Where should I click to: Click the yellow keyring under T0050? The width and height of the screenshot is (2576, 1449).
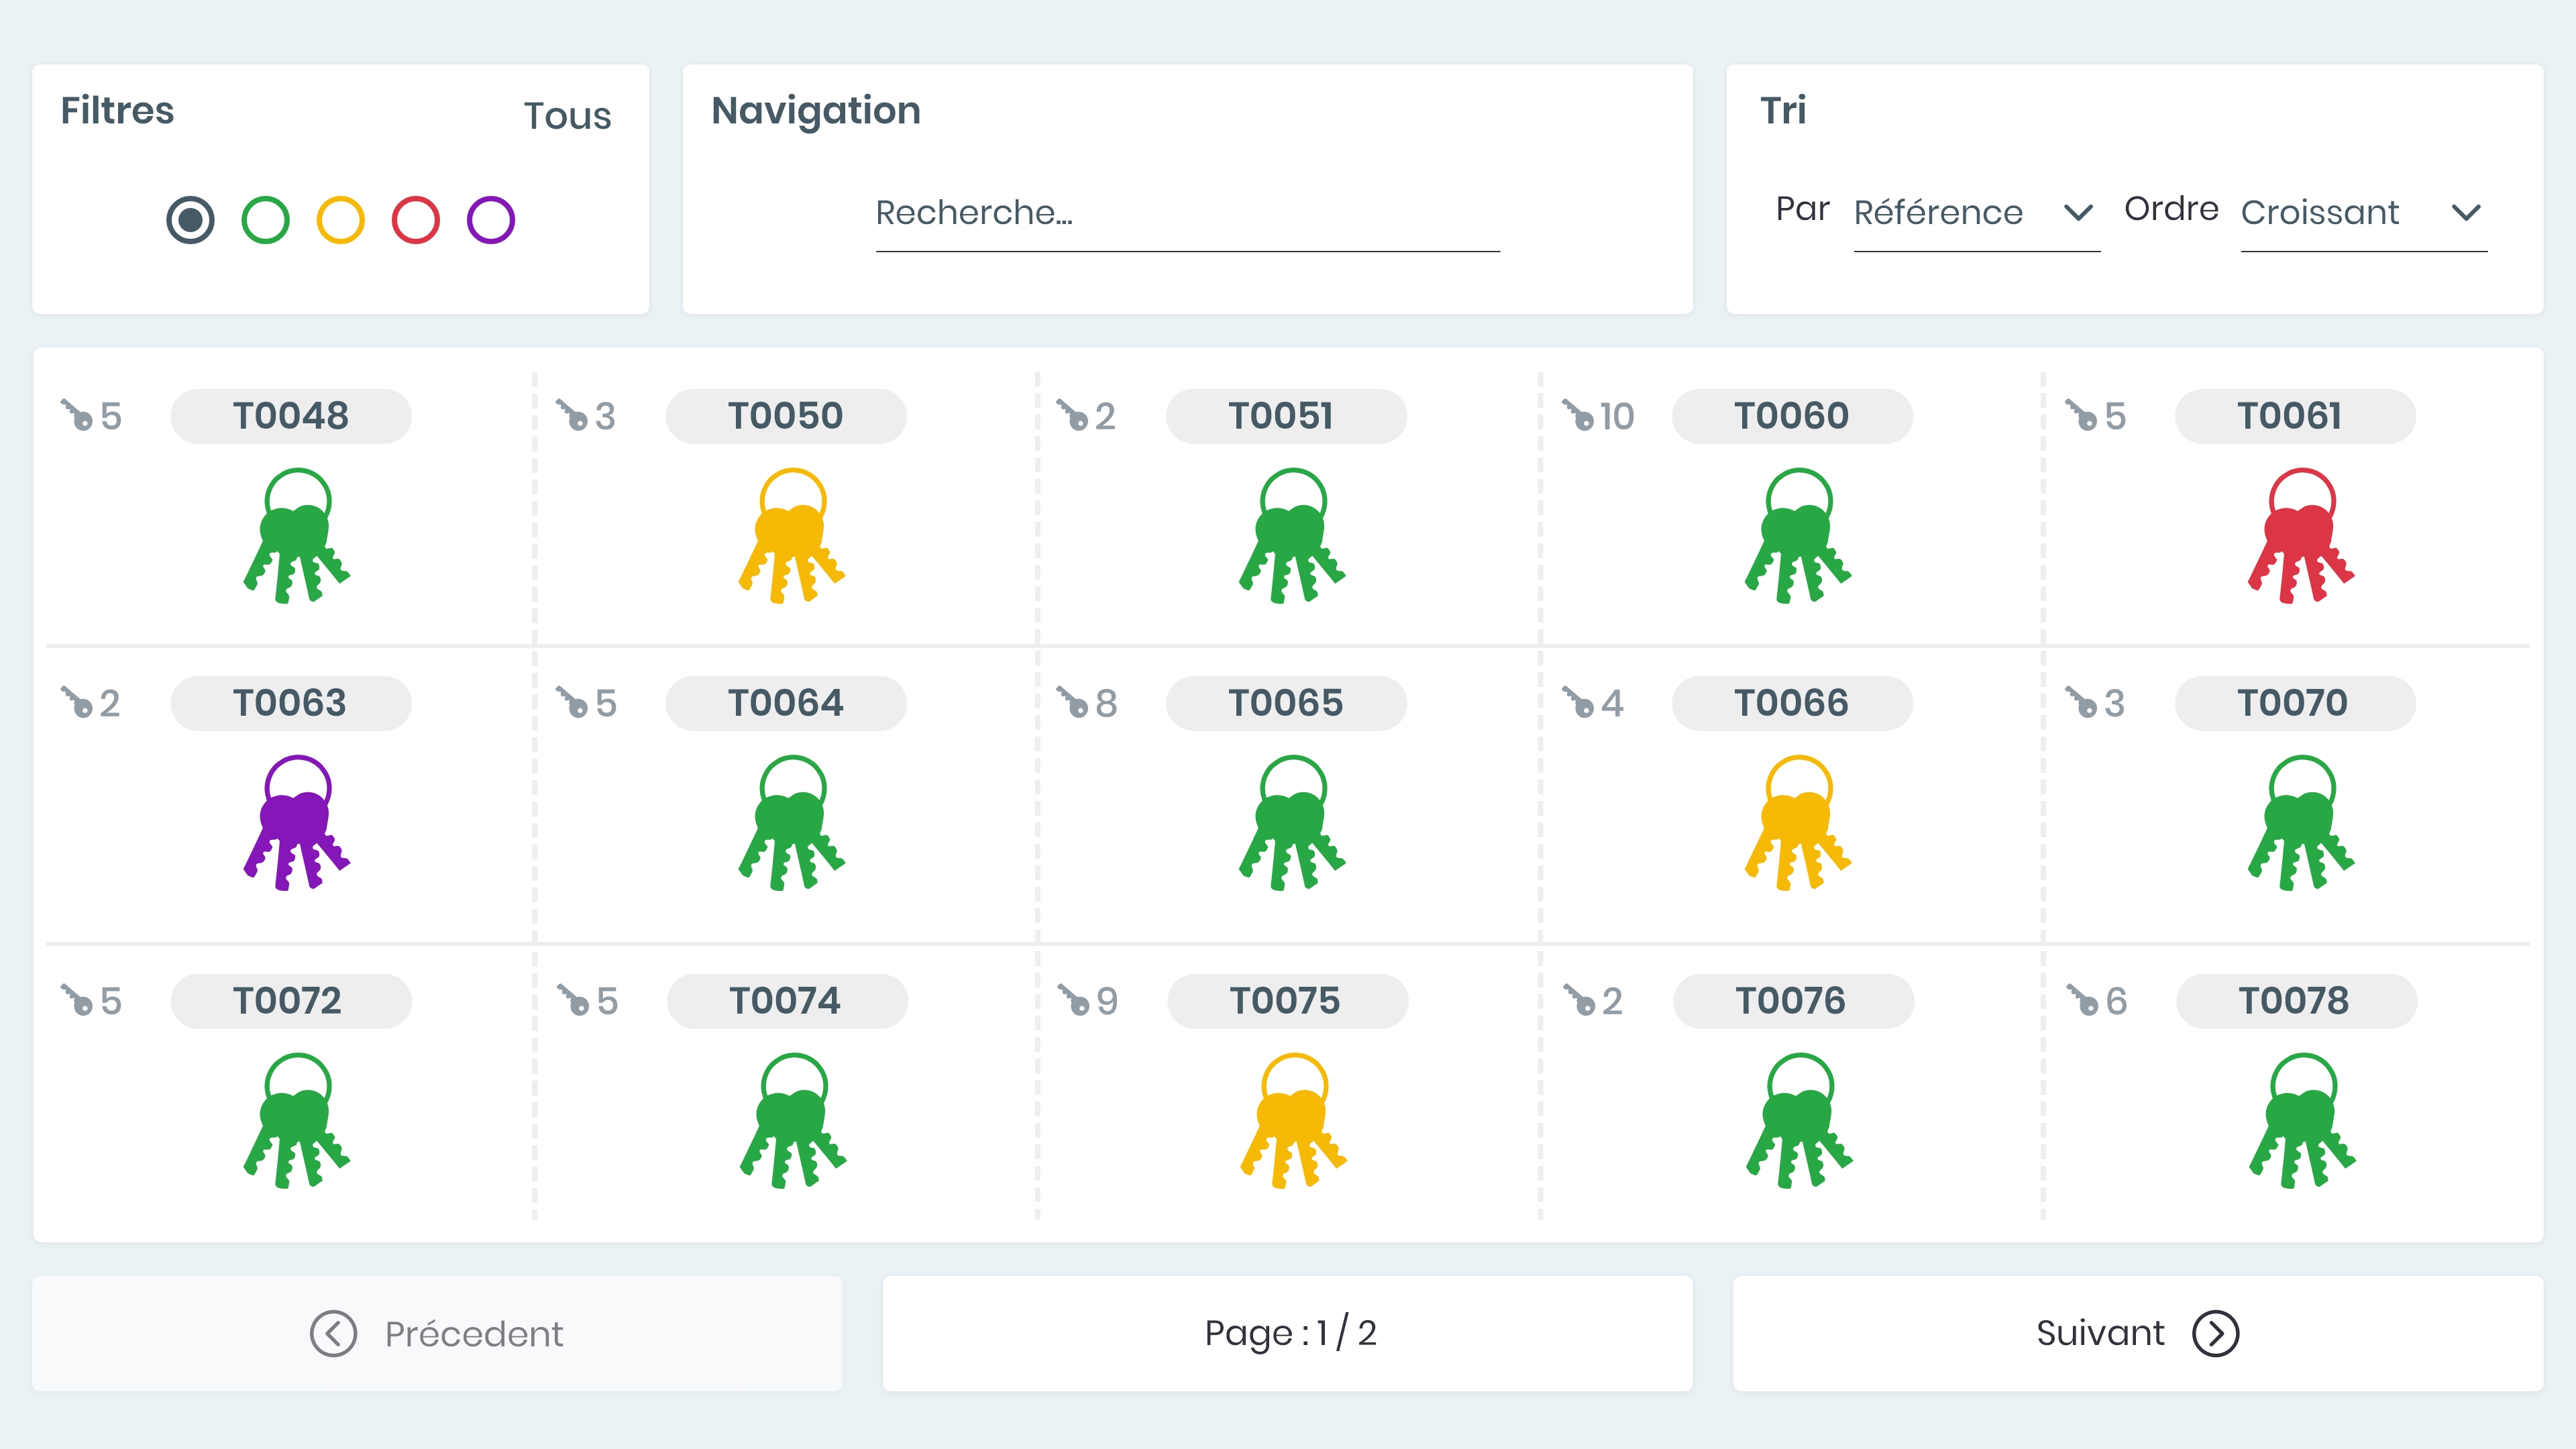[792, 536]
